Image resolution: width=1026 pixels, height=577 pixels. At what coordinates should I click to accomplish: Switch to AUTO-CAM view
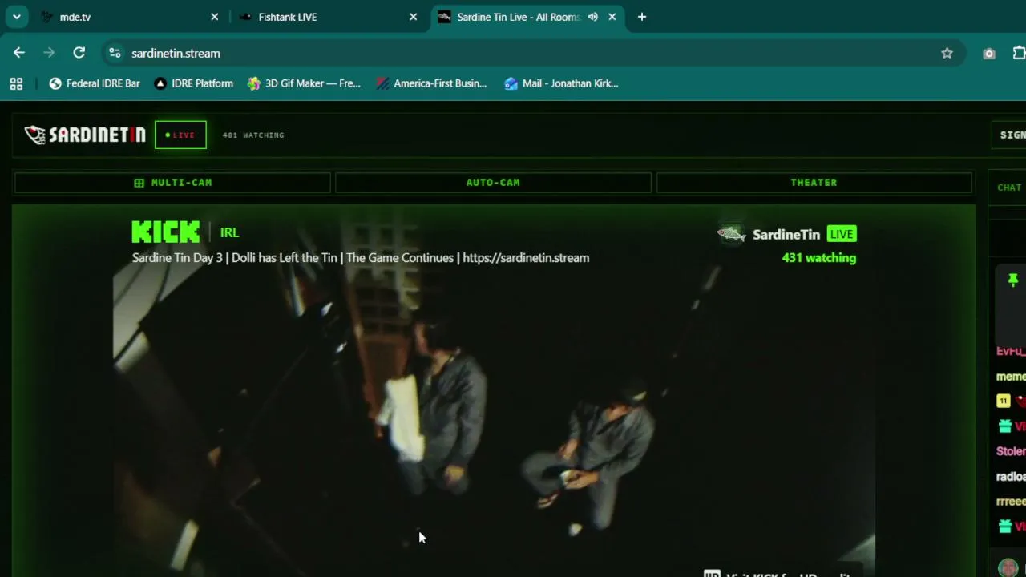493,183
